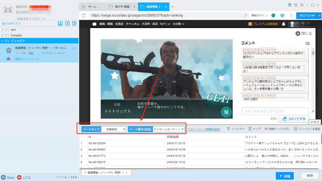This screenshot has width=322, height=181.
Task: Click 詳細ページに行く toolbar item
Action: pos(277,129)
